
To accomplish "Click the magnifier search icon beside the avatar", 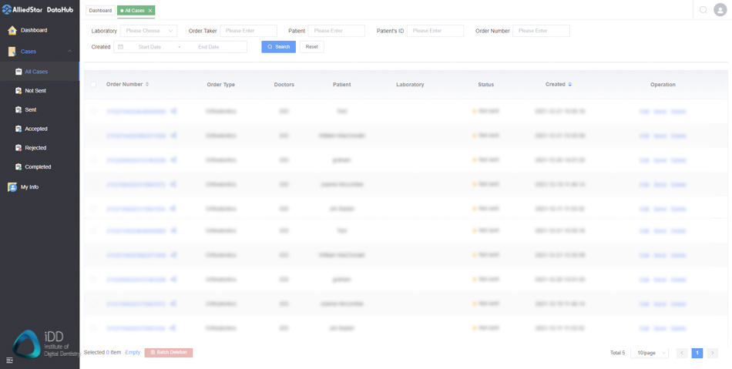I will point(703,10).
